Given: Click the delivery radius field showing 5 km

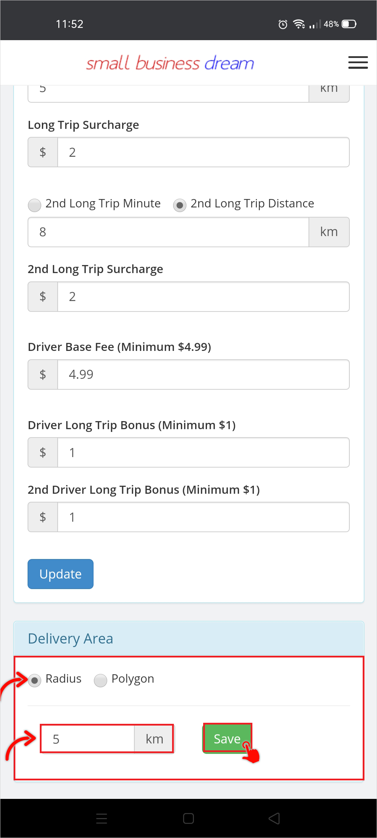Looking at the screenshot, I should coord(87,738).
